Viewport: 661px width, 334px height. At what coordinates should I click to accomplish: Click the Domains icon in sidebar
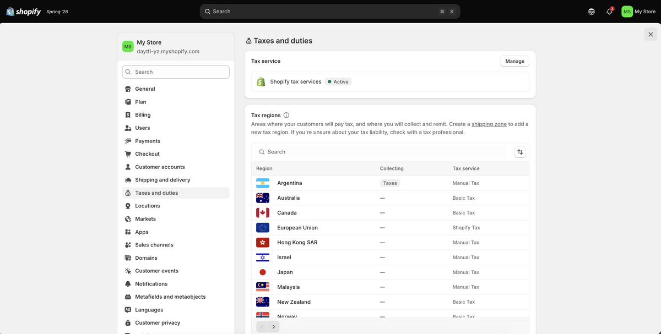[x=128, y=258]
